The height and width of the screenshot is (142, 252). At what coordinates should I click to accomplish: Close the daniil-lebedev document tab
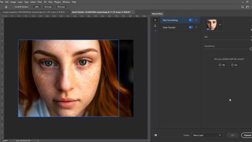click(x=133, y=12)
